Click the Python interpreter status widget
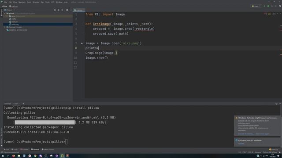The height and width of the screenshot is (158, 282). (270, 152)
